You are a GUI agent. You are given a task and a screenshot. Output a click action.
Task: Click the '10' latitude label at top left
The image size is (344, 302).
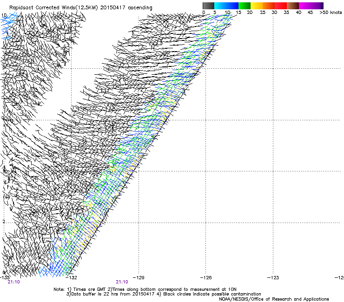(x=4, y=15)
